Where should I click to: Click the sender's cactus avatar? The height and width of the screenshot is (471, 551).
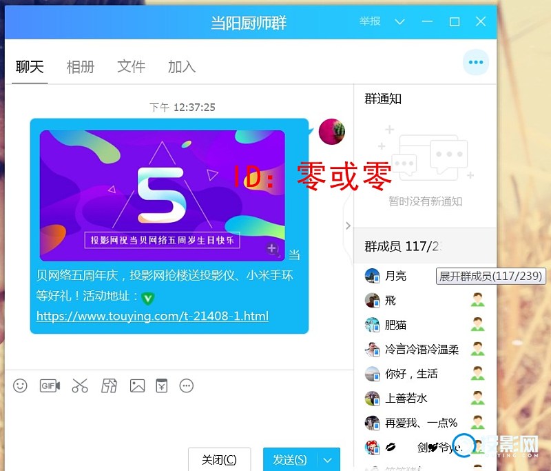[332, 132]
